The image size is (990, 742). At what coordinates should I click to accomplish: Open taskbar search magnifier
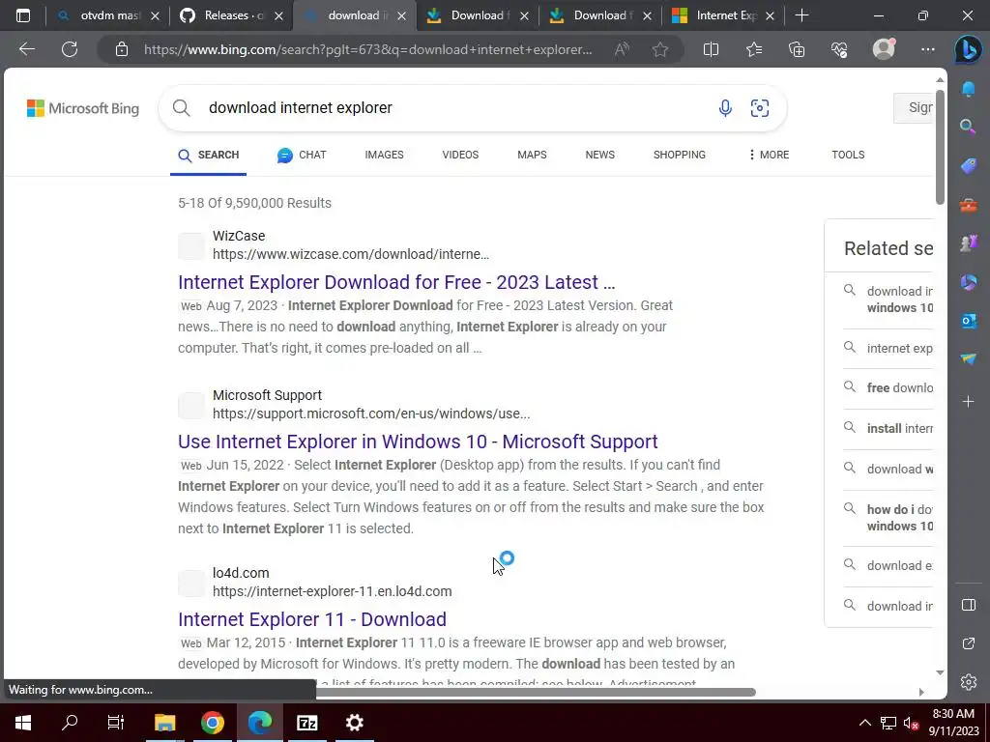click(70, 723)
